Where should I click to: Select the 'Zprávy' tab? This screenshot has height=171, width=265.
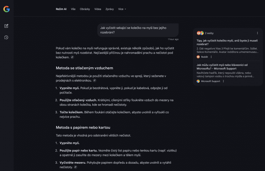click(x=109, y=9)
